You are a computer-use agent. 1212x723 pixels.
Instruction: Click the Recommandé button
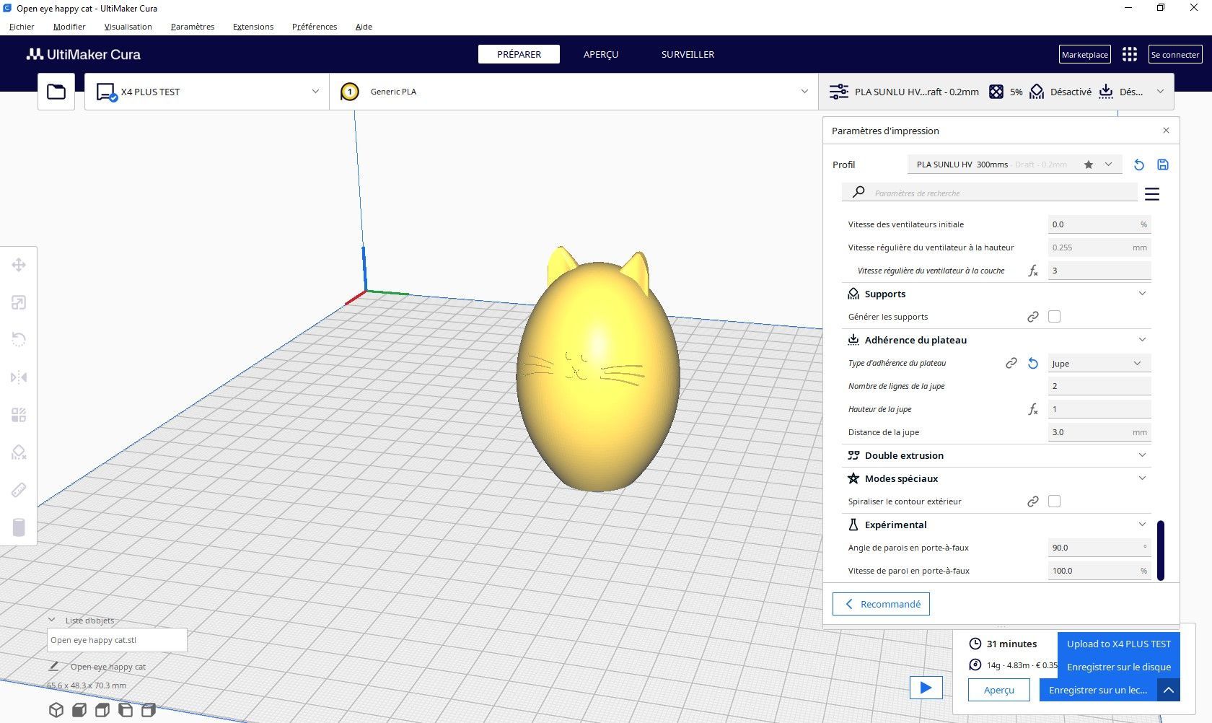(x=881, y=604)
